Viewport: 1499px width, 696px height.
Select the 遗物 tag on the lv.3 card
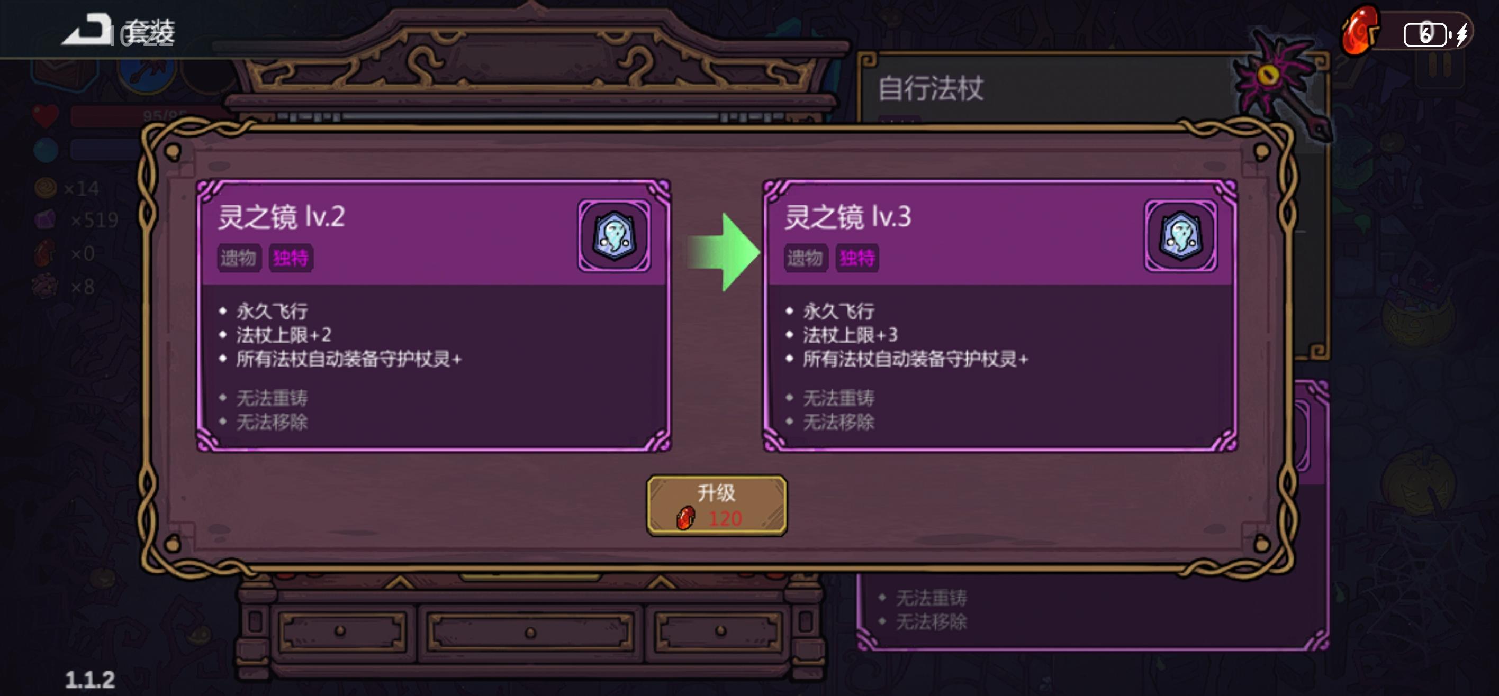click(x=806, y=258)
